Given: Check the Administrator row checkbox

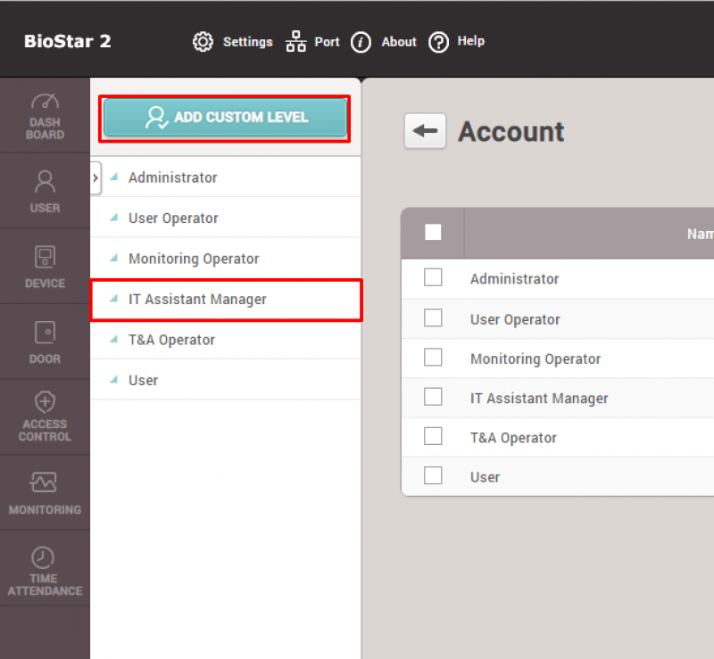Looking at the screenshot, I should [x=433, y=278].
